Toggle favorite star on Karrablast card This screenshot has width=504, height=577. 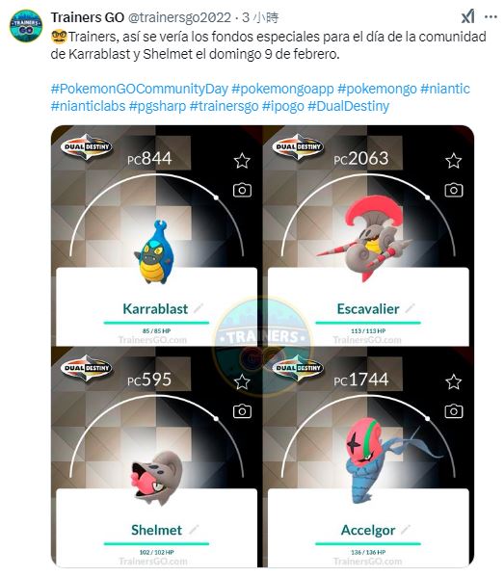[242, 161]
